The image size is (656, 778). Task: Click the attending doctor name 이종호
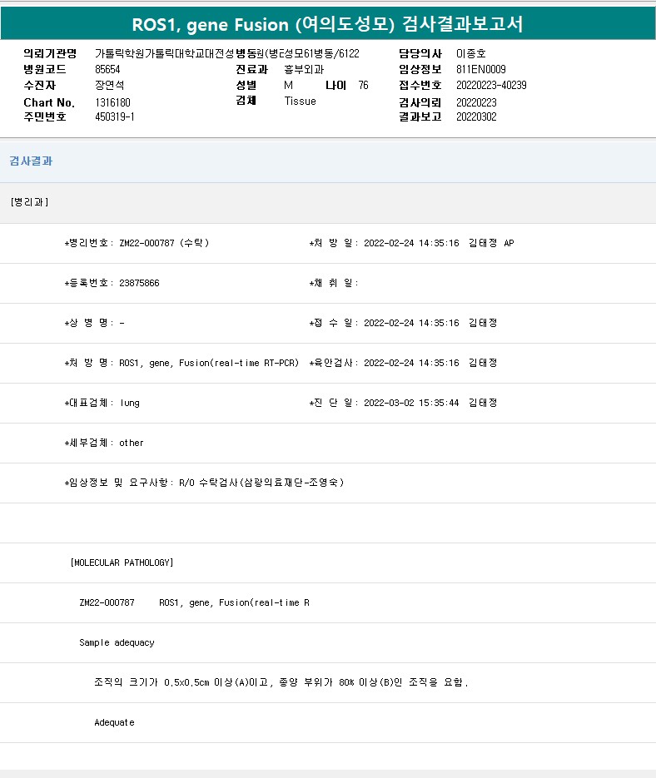click(470, 53)
